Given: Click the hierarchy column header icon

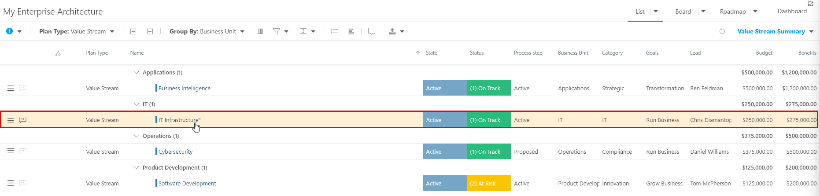Looking at the screenshot, I should pyautogui.click(x=58, y=53).
